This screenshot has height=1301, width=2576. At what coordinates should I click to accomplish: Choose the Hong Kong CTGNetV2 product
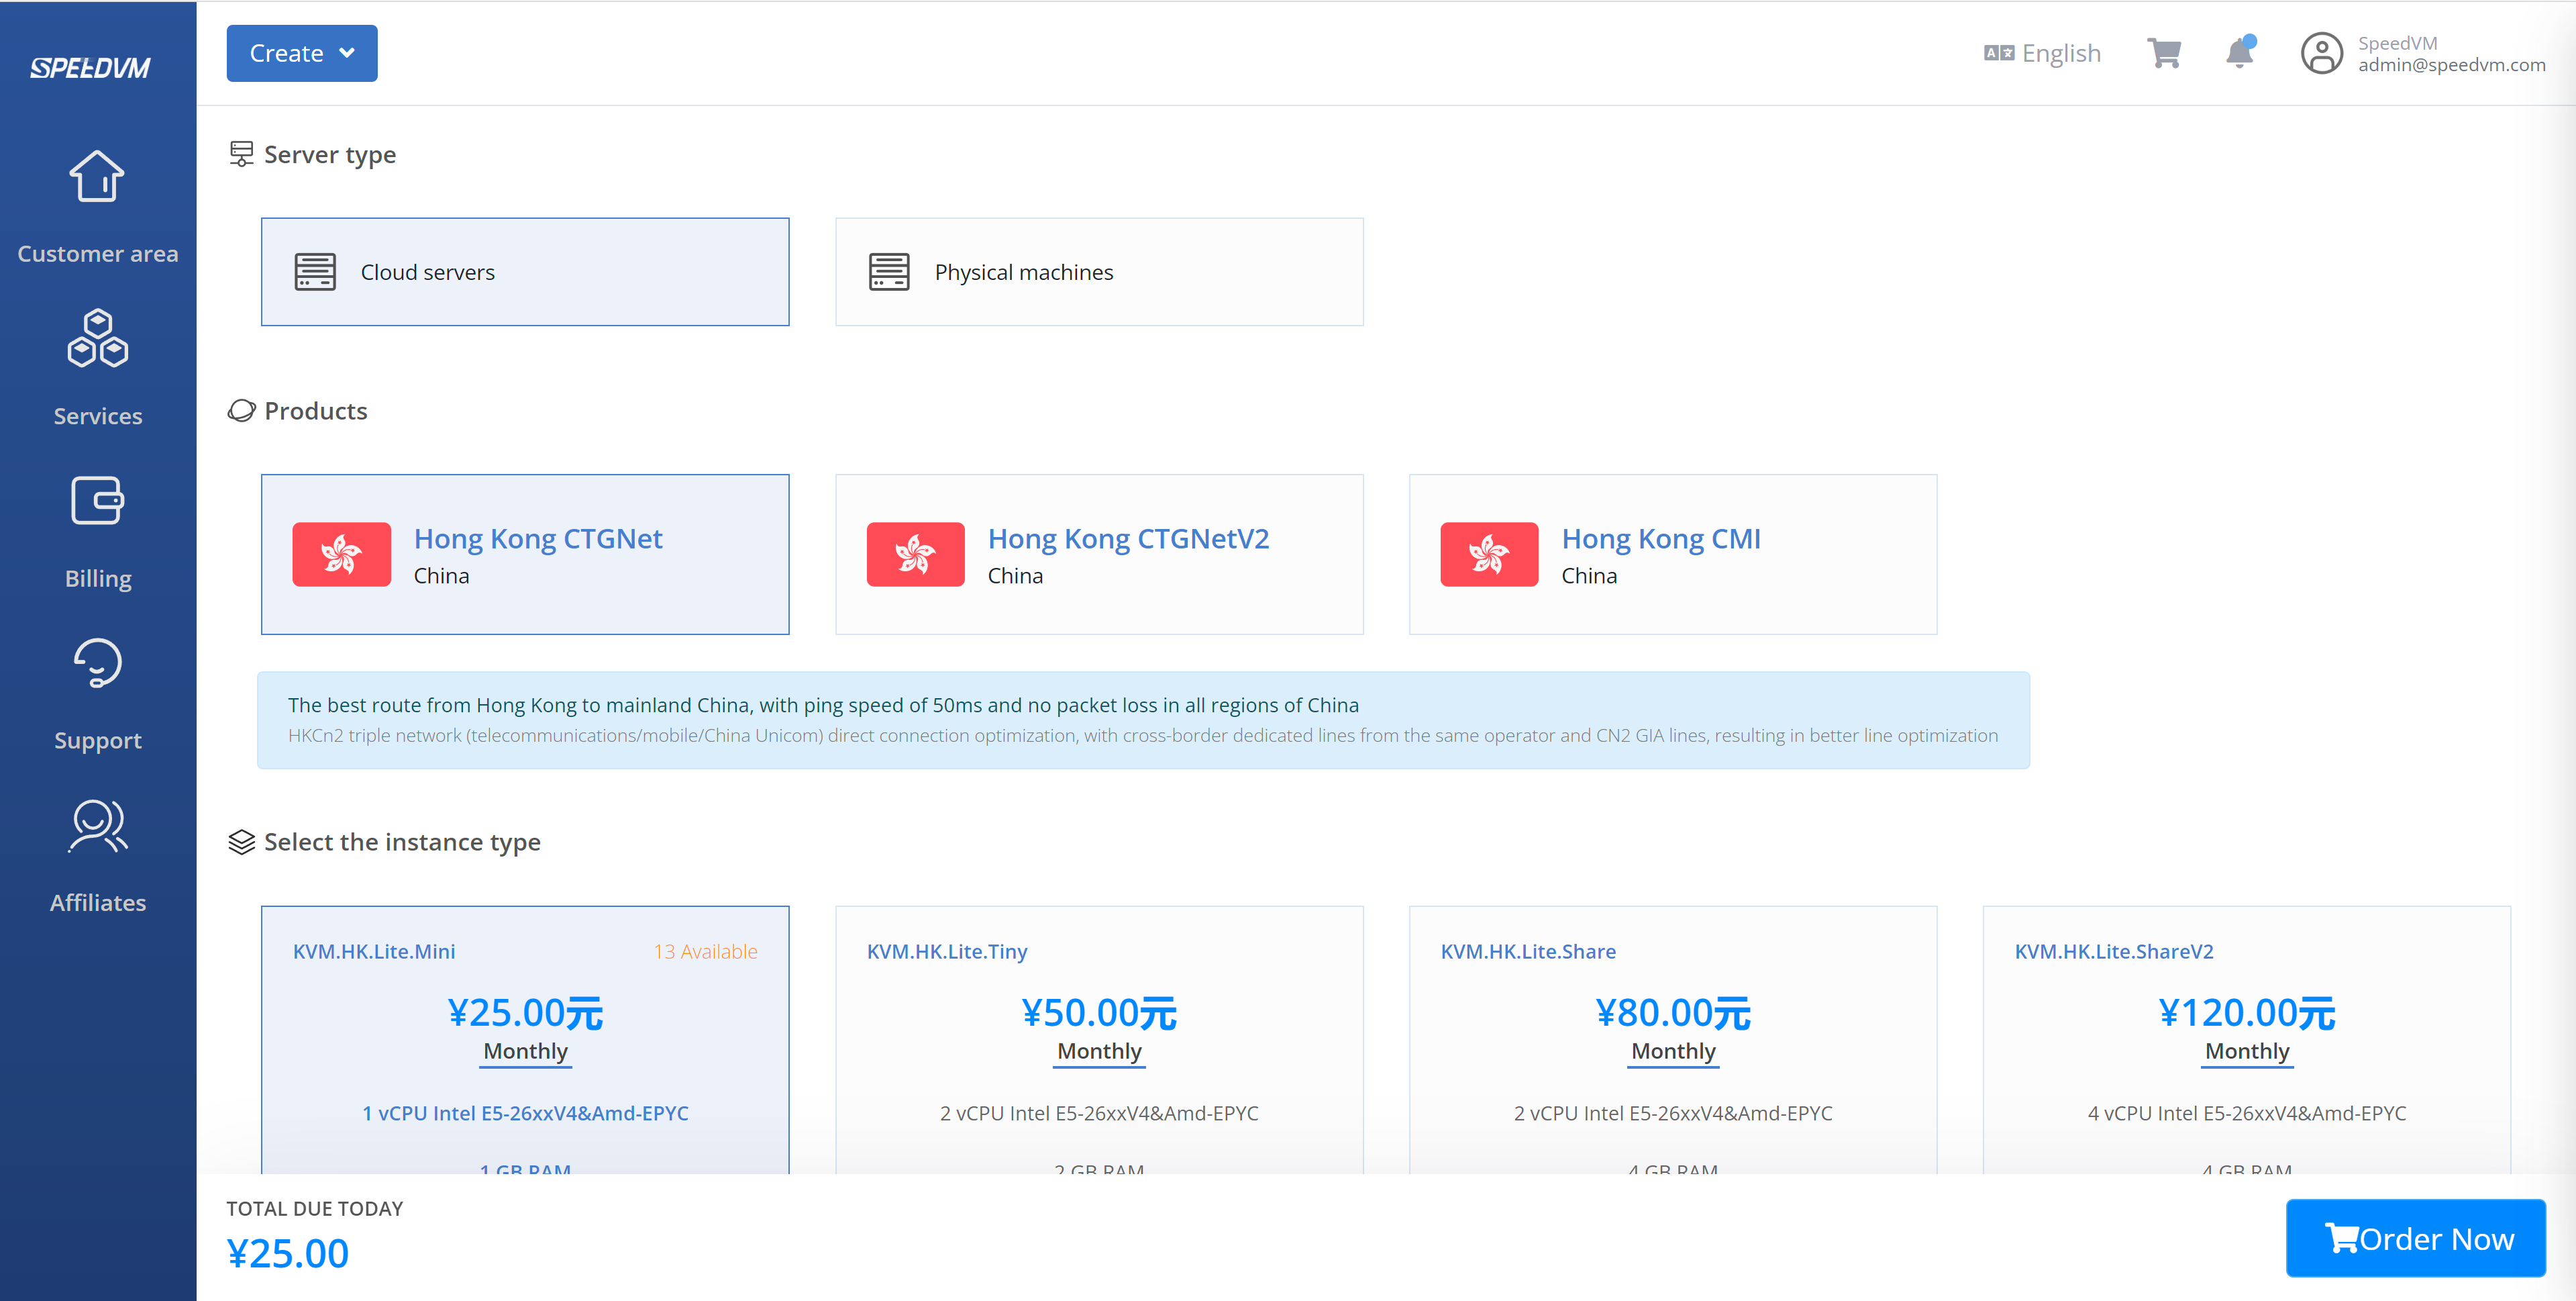tap(1099, 555)
